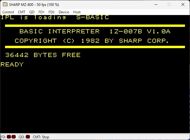Click the SHARP MZ-800 window title text
The image size is (190, 140).
pyautogui.click(x=34, y=5)
